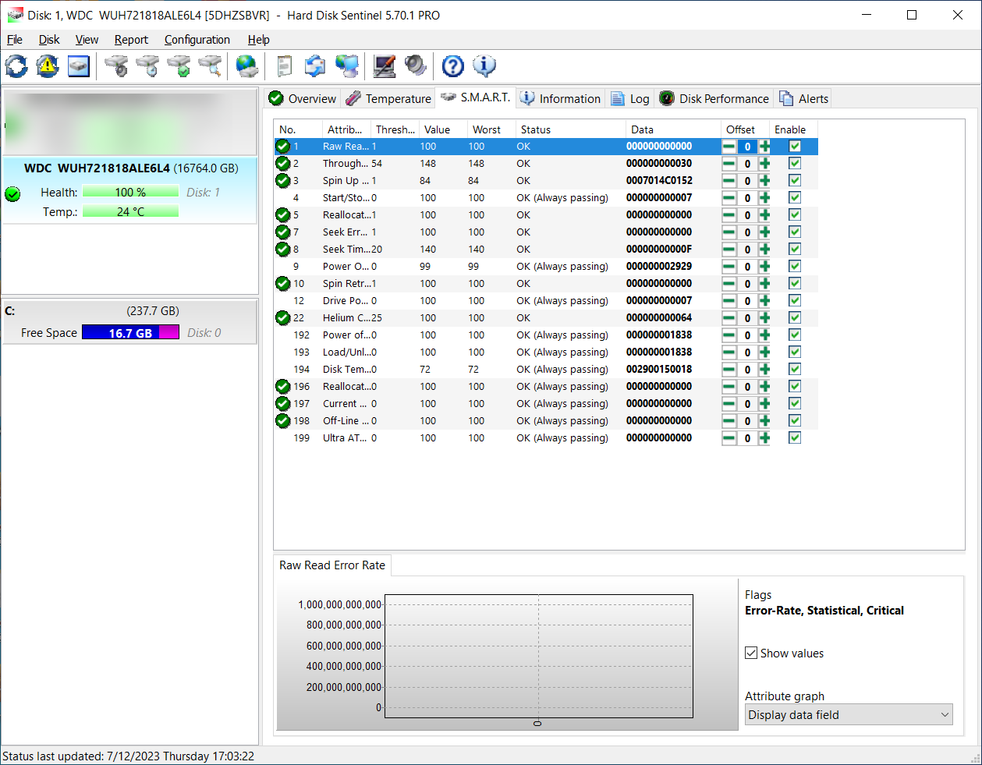This screenshot has height=765, width=982.
Task: Open the Configuration menu
Action: (197, 40)
